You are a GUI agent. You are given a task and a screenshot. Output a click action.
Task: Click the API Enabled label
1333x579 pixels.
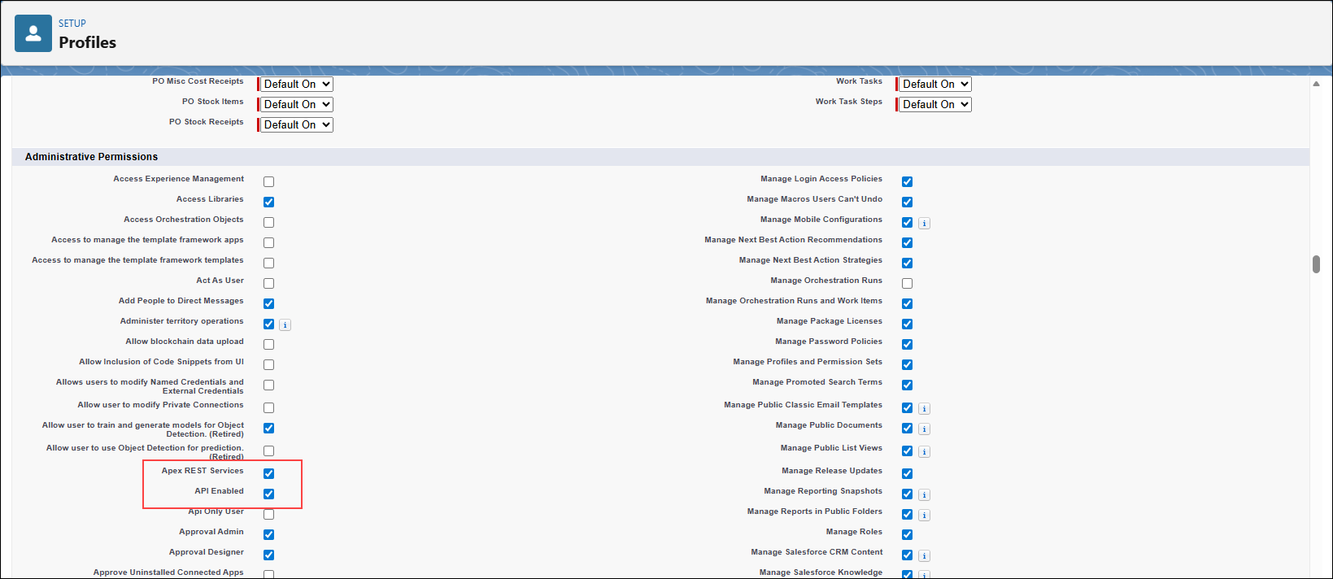click(220, 491)
